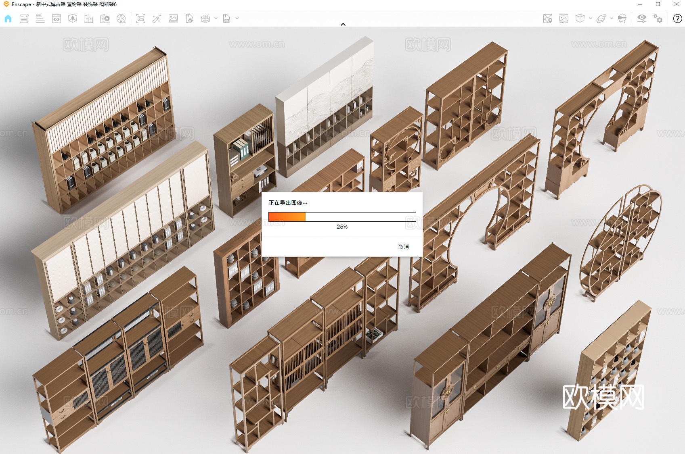Image resolution: width=685 pixels, height=454 pixels.
Task: Go to the Enscape Home icon
Action: [x=8, y=19]
